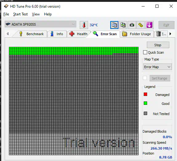The height and width of the screenshot is (161, 177).
Task: Open the Error Map type dropdown
Action: (157, 67)
